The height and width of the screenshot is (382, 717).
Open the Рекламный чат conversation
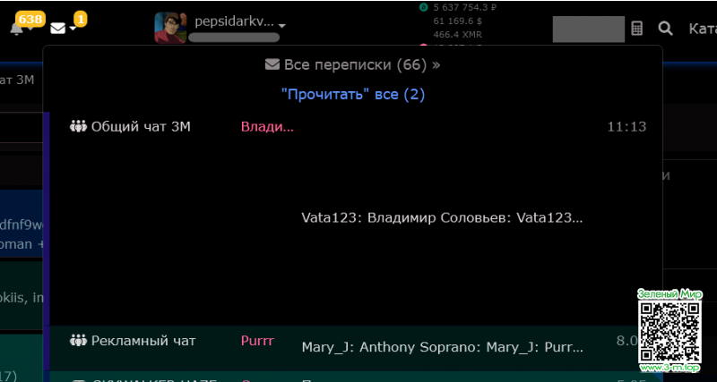coord(143,341)
